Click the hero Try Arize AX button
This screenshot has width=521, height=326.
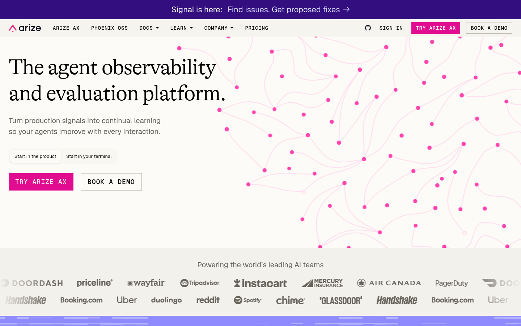pyautogui.click(x=41, y=182)
